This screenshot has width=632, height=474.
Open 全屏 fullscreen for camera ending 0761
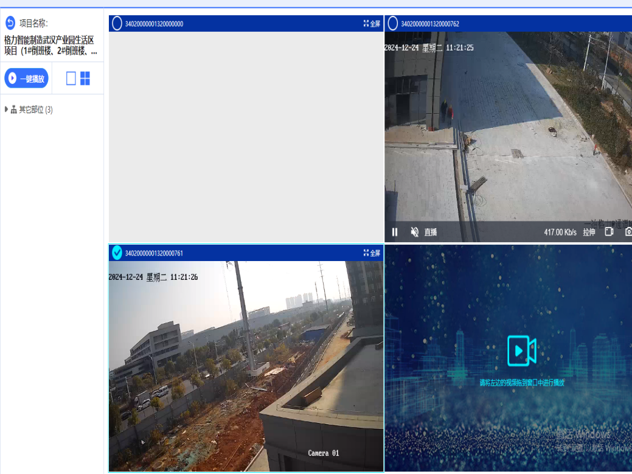[x=372, y=253]
